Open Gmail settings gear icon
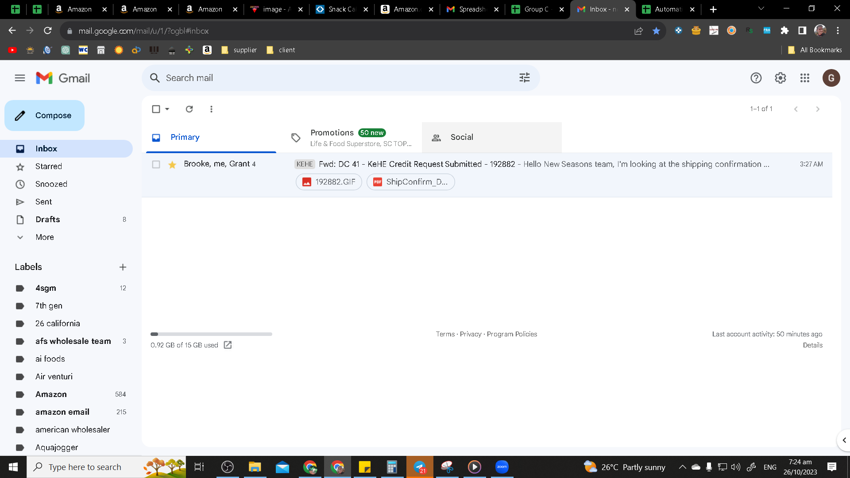This screenshot has height=478, width=850. tap(780, 78)
